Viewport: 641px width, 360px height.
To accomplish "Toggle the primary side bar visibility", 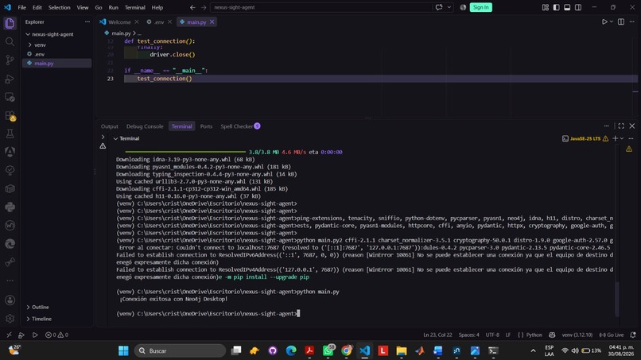I will (557, 7).
